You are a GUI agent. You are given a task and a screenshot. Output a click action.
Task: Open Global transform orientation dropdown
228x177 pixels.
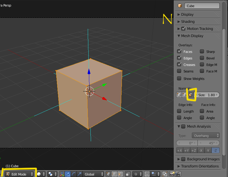[93, 174]
